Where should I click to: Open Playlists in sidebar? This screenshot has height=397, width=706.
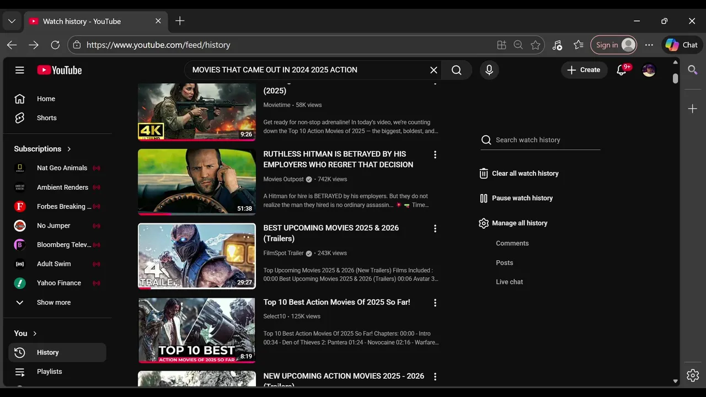click(57, 372)
